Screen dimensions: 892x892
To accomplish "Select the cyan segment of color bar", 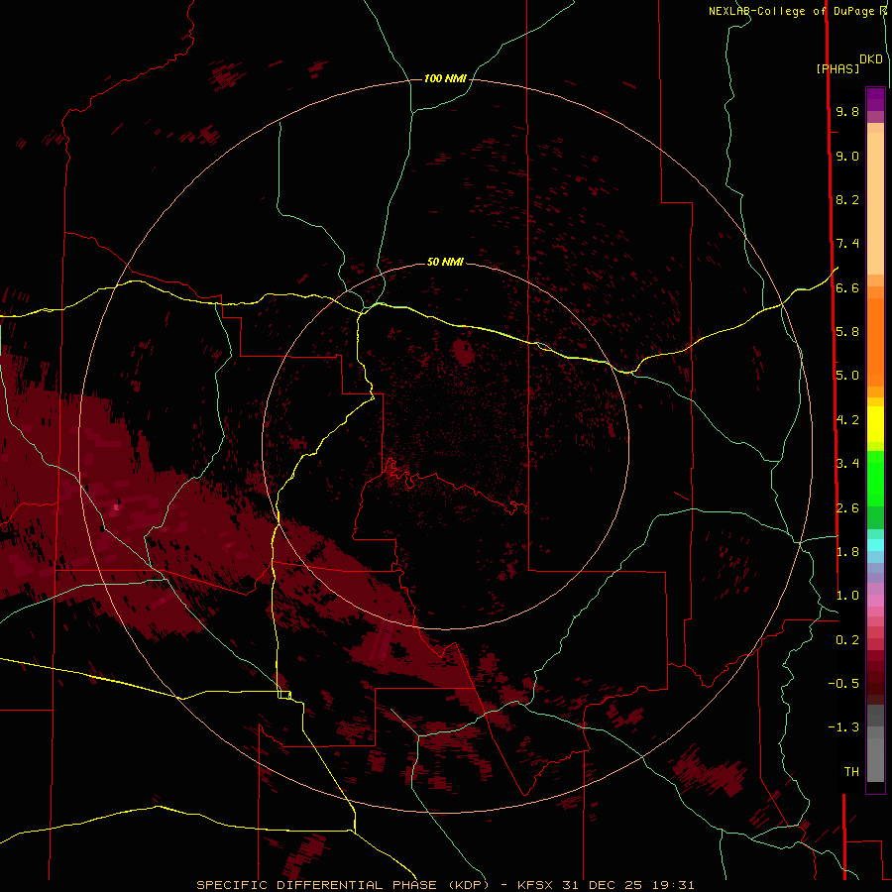I will (875, 545).
